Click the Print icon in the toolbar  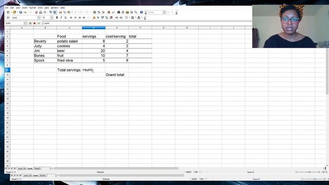(x=41, y=12)
